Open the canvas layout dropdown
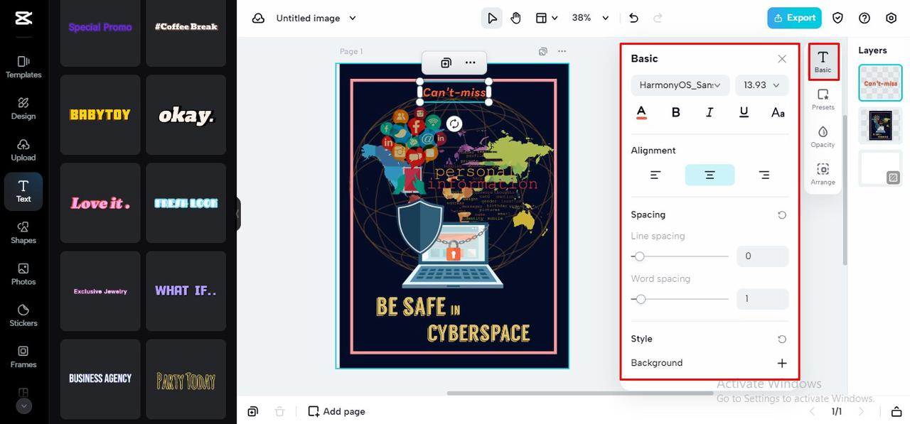Screen dimensions: 910x424 [546, 18]
